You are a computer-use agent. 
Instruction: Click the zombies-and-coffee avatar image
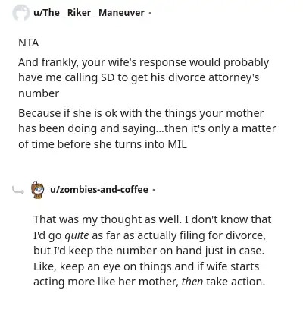tap(37, 190)
